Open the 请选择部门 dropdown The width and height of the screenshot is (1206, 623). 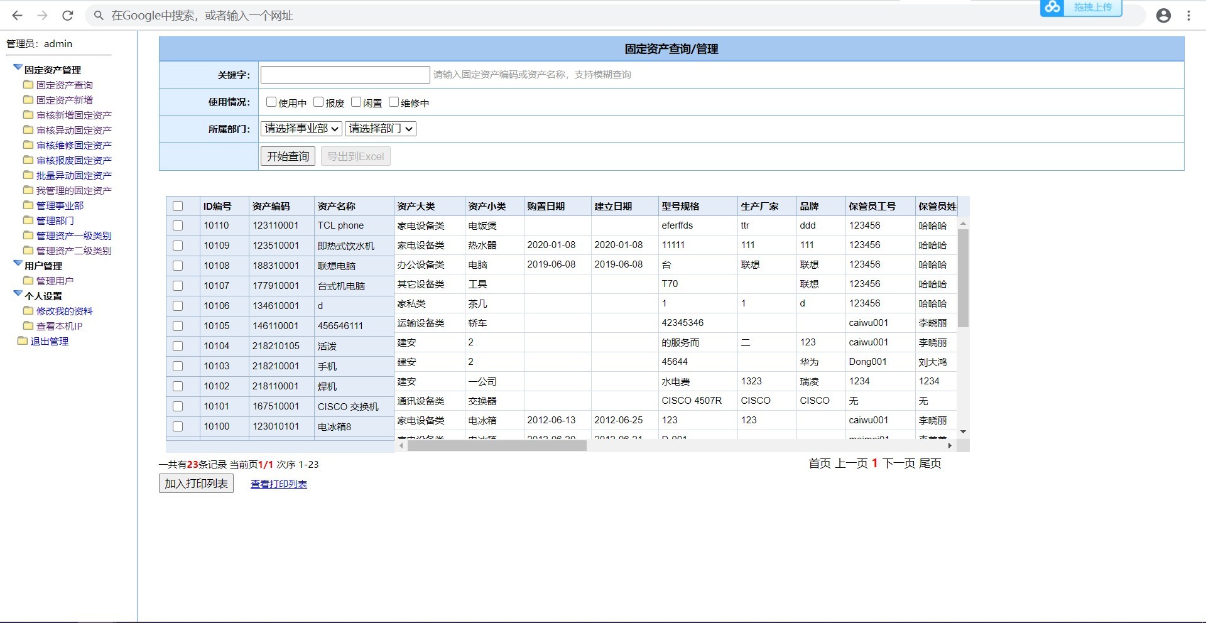(381, 129)
